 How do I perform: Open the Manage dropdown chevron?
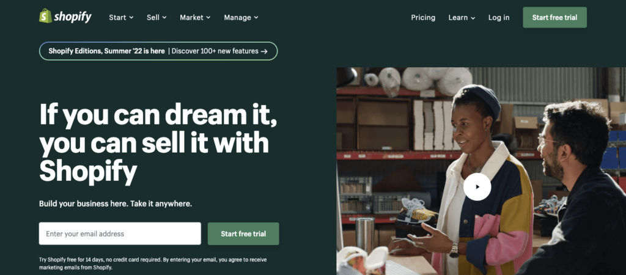[x=256, y=18]
